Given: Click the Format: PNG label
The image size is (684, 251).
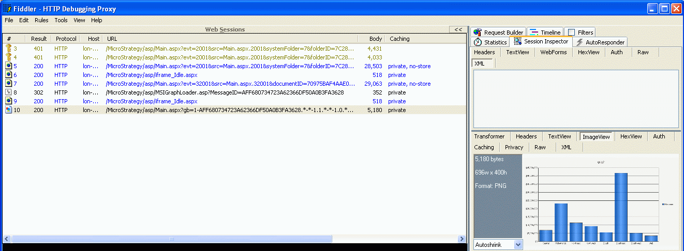Looking at the screenshot, I should pos(490,186).
